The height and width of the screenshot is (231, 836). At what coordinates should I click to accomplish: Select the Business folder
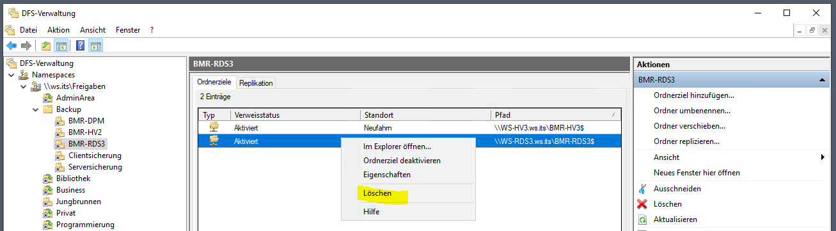pyautogui.click(x=70, y=190)
